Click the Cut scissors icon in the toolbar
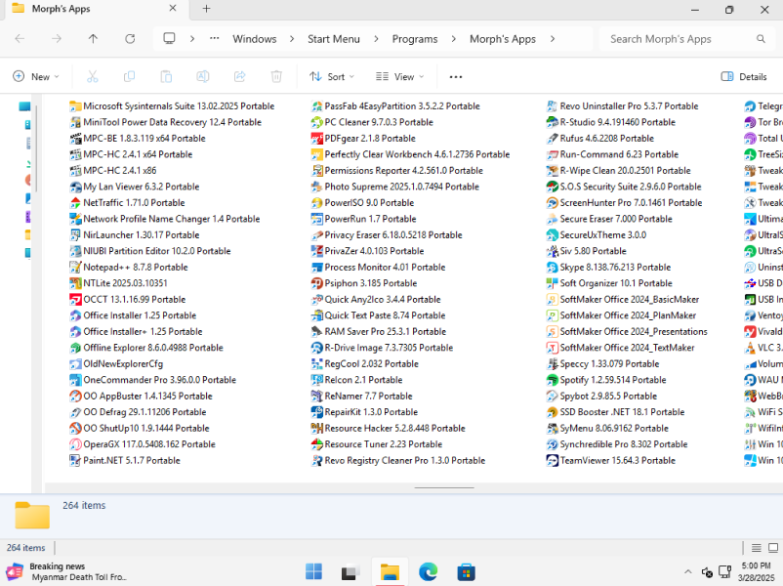This screenshot has width=783, height=586. tap(93, 76)
